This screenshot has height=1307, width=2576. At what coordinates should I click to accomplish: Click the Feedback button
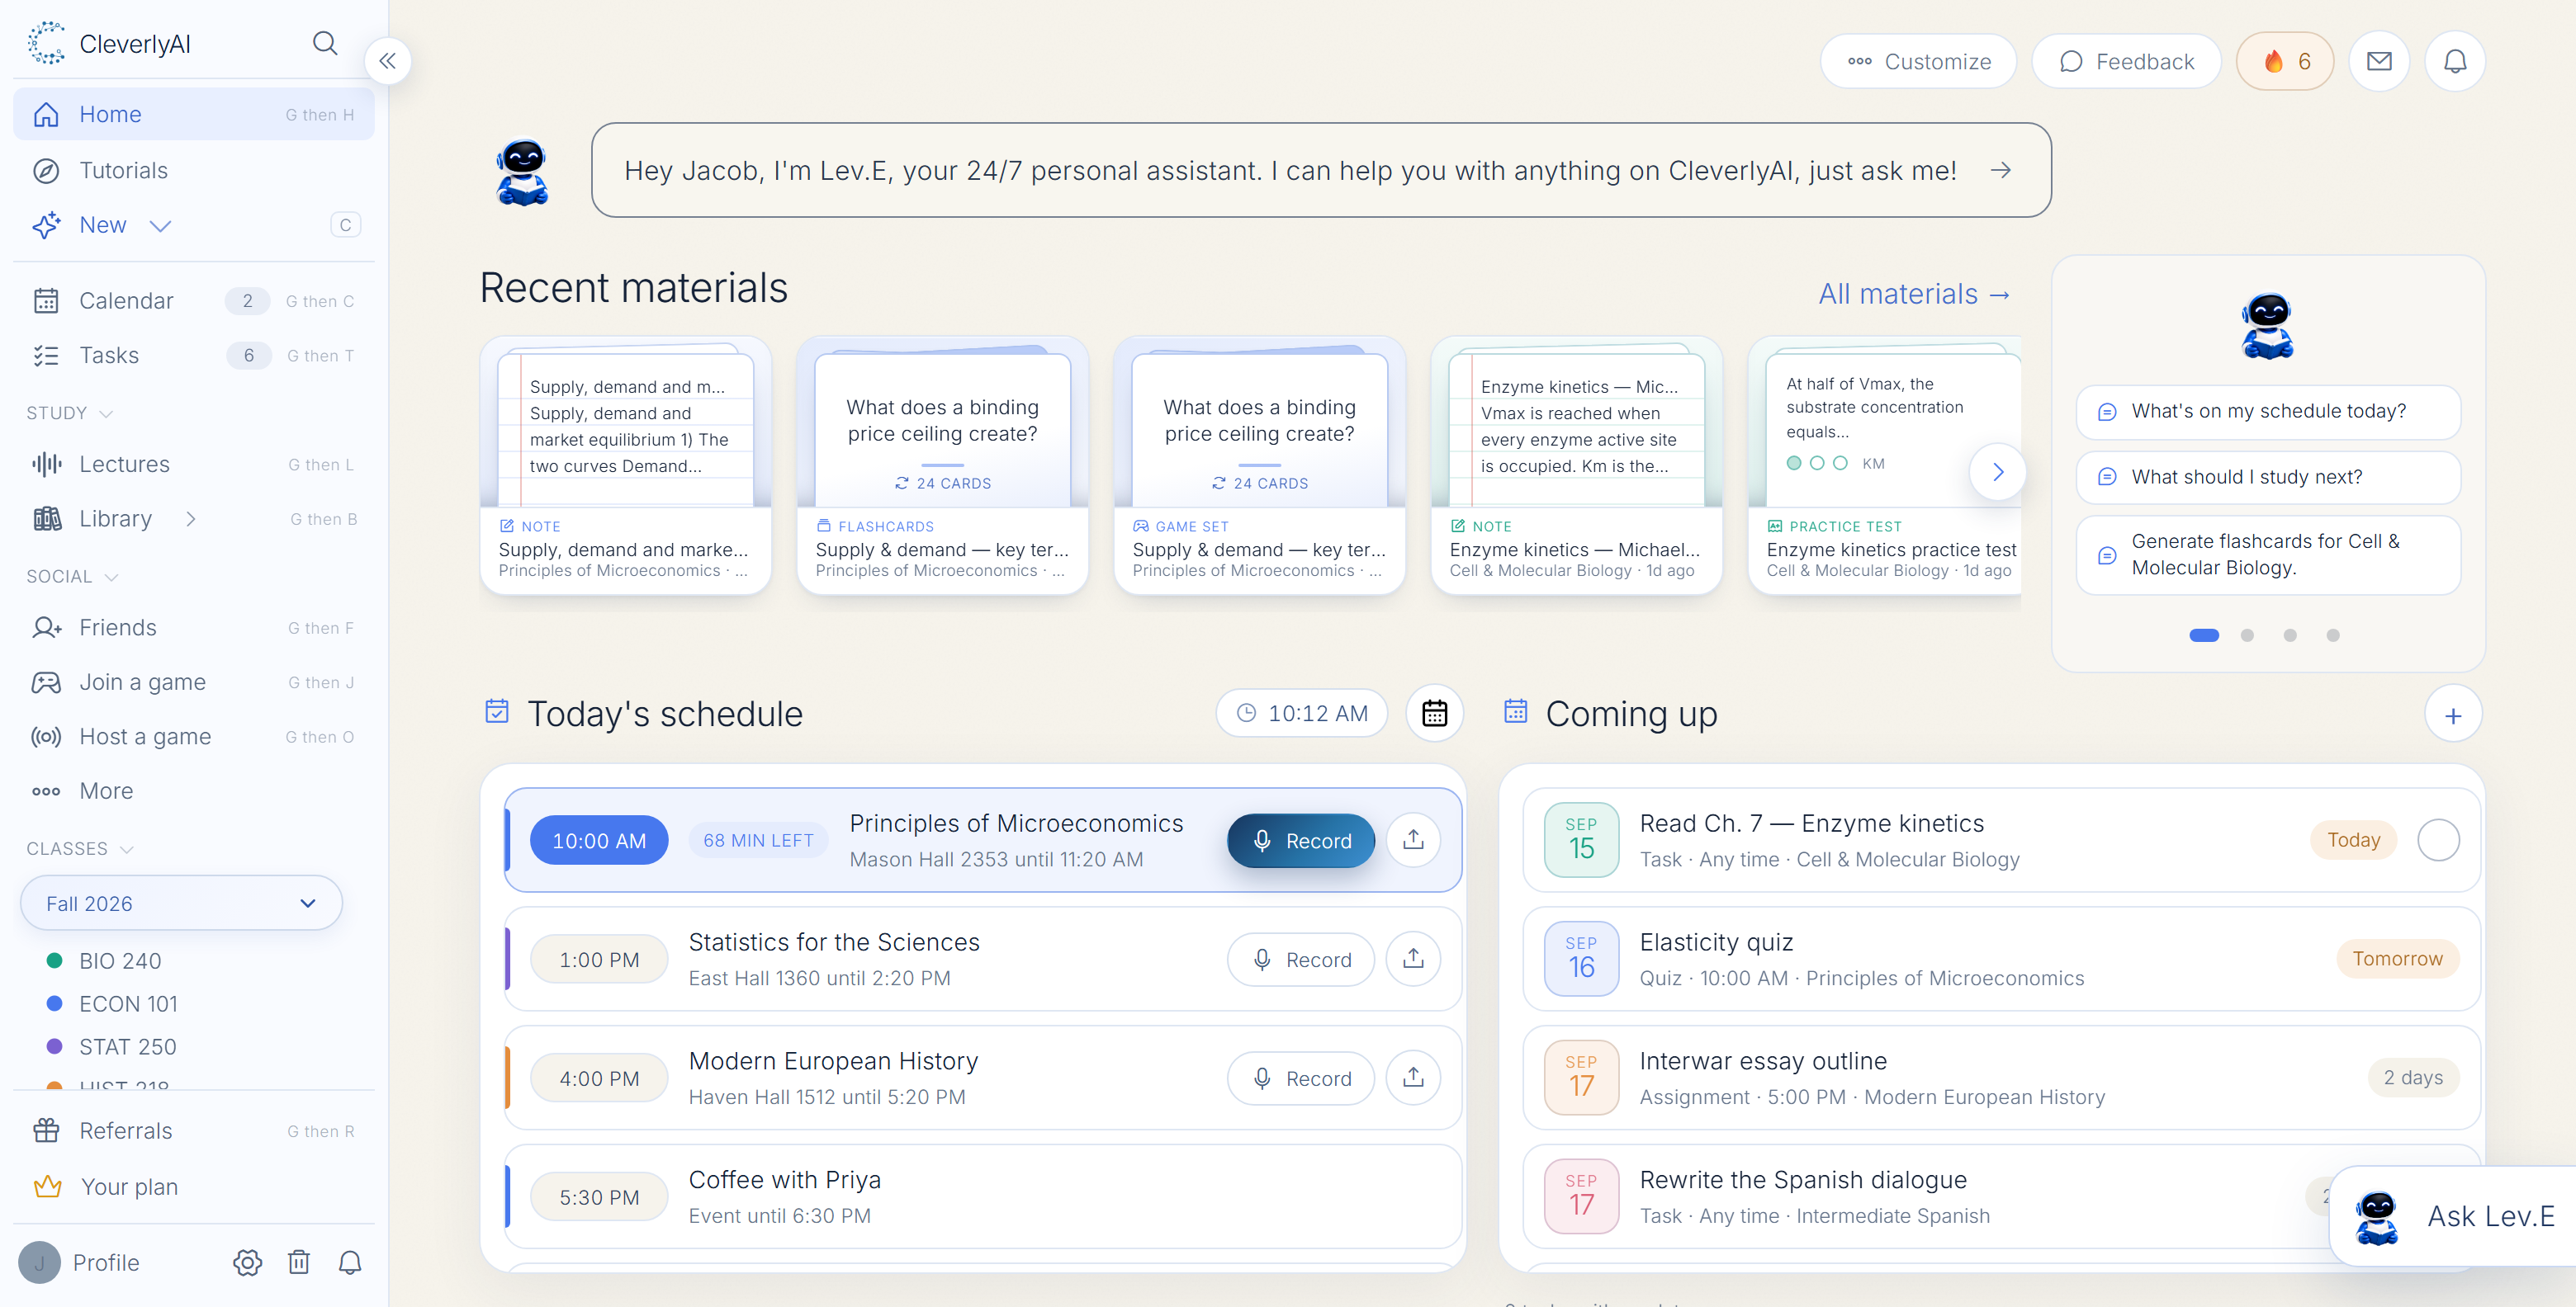(2125, 61)
